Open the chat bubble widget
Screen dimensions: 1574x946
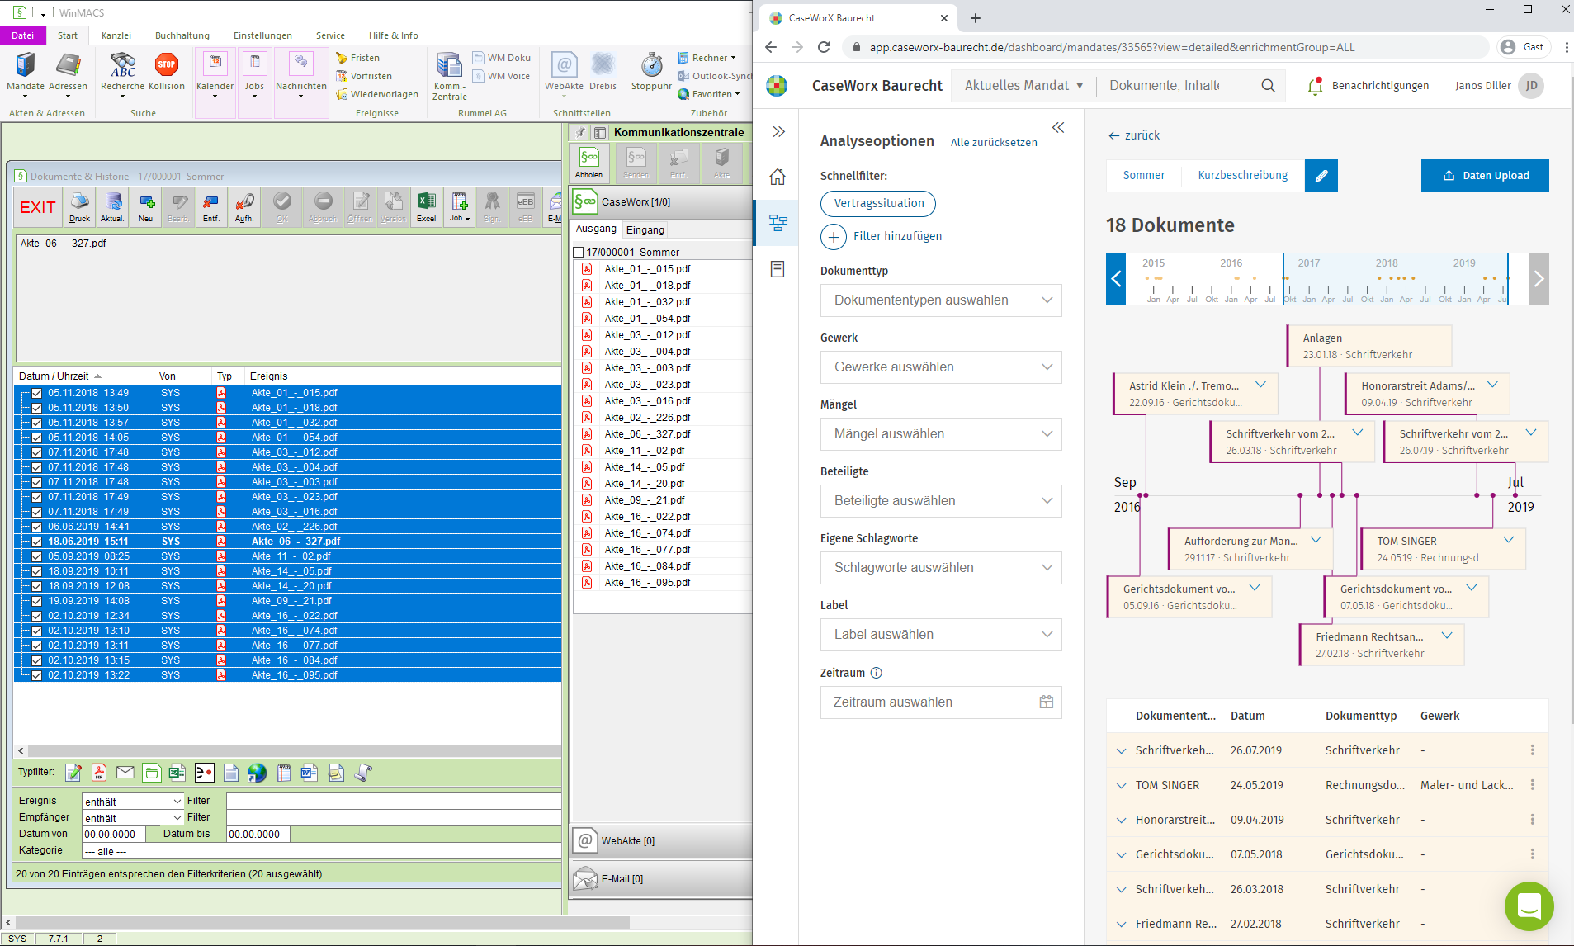(1529, 906)
